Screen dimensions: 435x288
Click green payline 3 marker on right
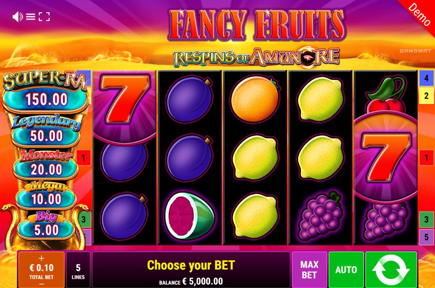pos(426,219)
